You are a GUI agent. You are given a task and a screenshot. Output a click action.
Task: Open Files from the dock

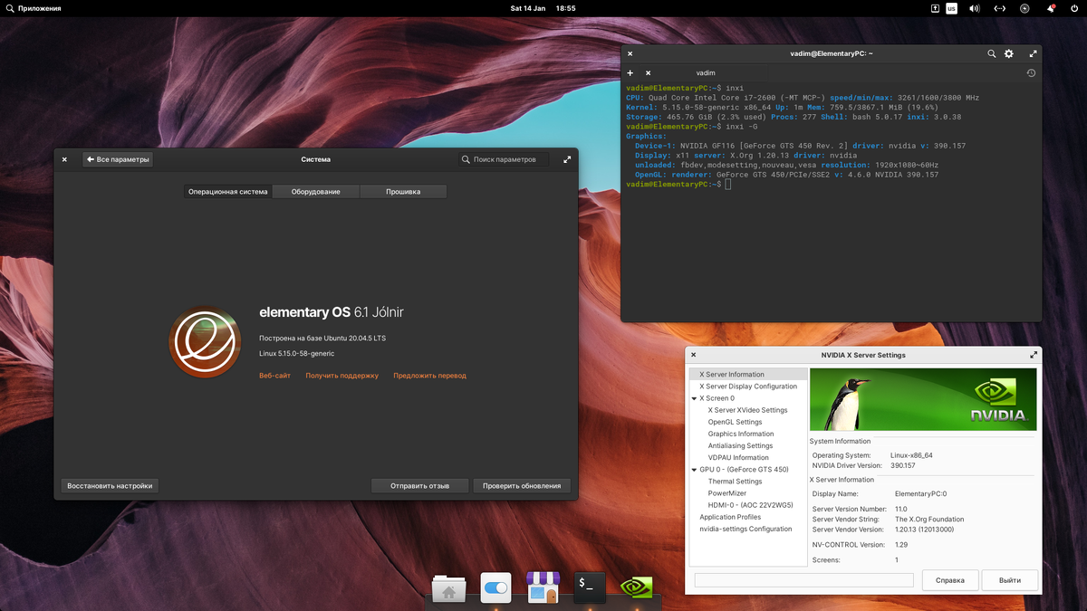pyautogui.click(x=449, y=589)
